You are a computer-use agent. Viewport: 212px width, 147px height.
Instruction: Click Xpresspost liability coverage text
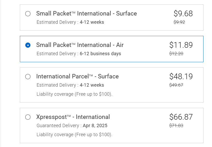[x=74, y=134]
